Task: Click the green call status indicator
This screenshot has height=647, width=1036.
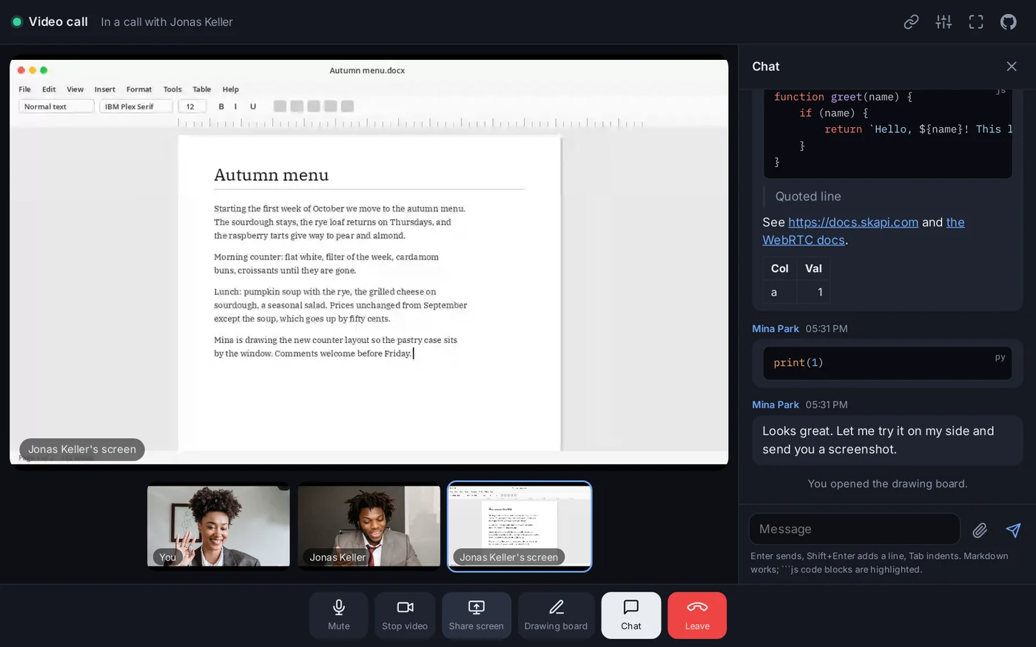Action: click(16, 22)
